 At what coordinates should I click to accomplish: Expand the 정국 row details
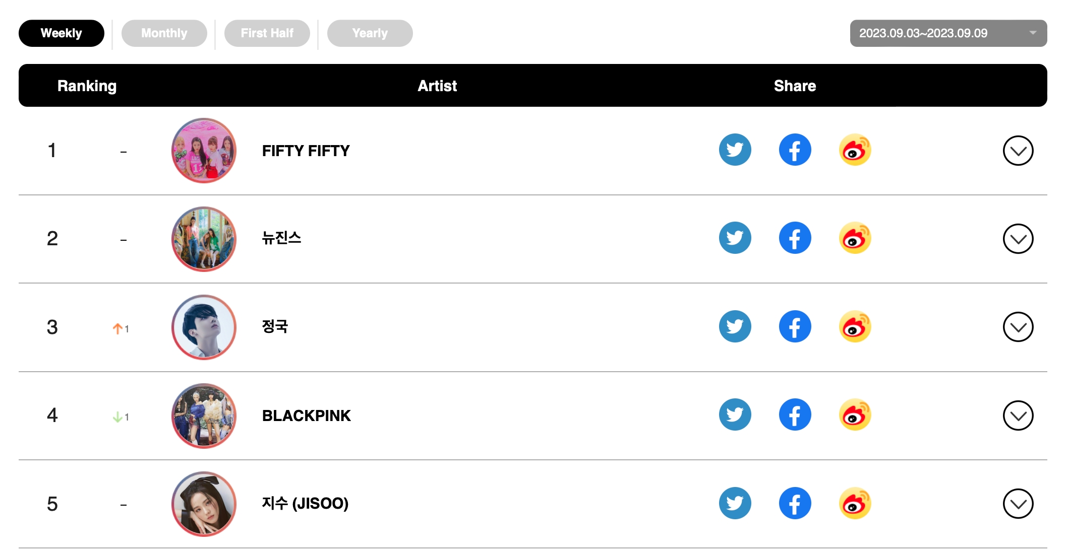[1018, 327]
